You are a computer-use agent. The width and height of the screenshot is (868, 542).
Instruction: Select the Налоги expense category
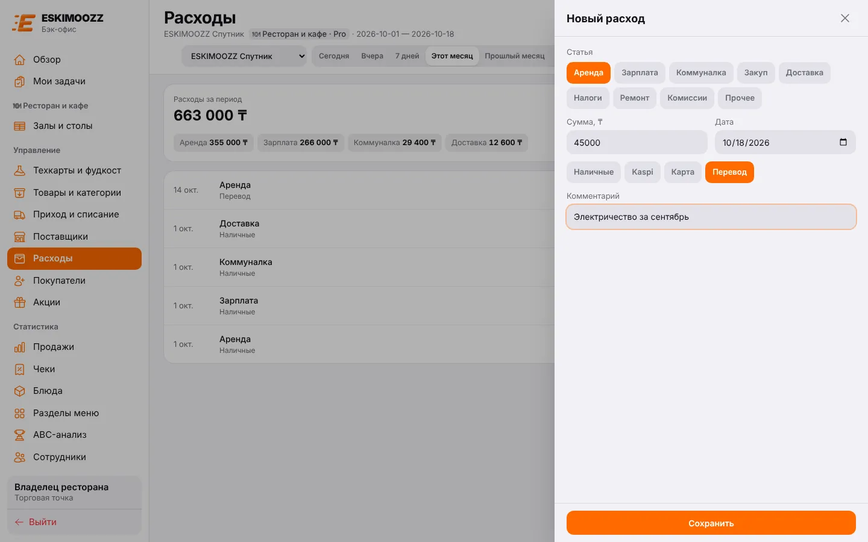(x=588, y=98)
